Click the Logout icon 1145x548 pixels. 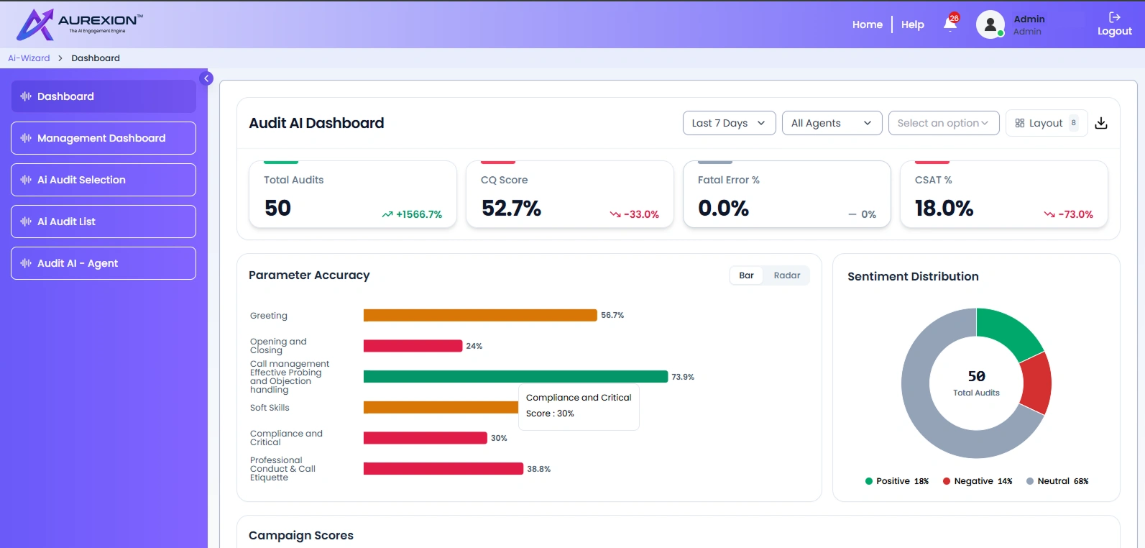coord(1114,17)
